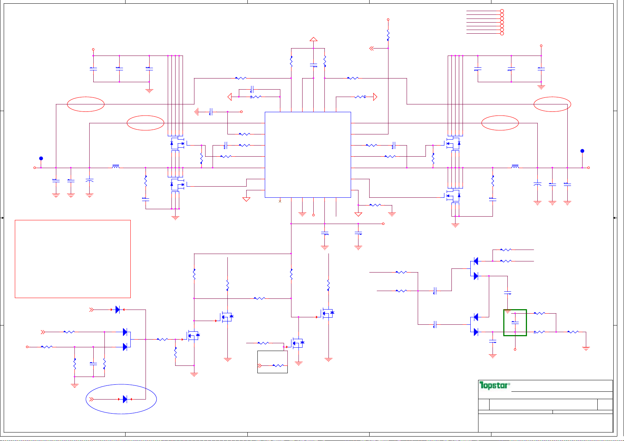Select the inductor on the right output rail
Viewport: 624px width, 441px height.
(515, 167)
